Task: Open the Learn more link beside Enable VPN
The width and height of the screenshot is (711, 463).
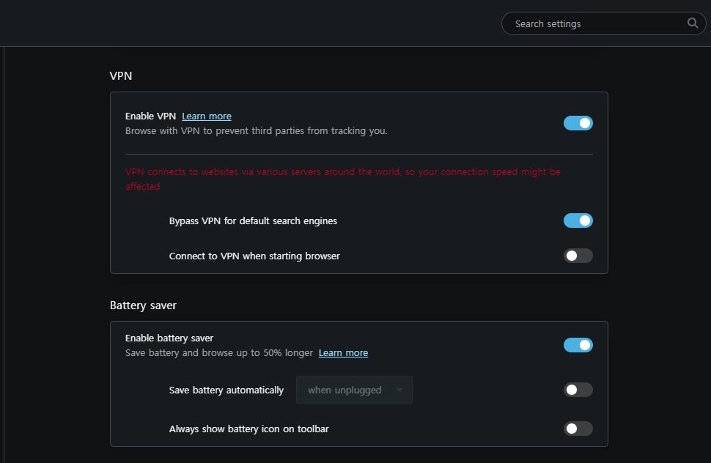Action: pyautogui.click(x=206, y=116)
